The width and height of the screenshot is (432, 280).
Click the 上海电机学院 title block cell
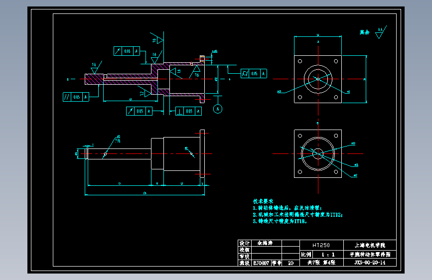point(370,245)
